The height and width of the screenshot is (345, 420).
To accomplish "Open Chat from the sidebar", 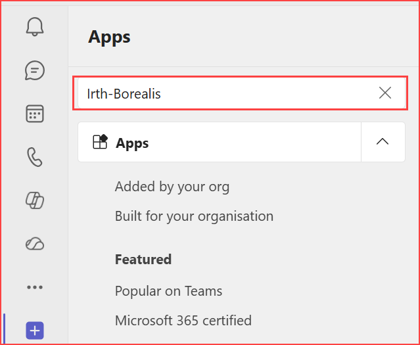I will click(35, 70).
